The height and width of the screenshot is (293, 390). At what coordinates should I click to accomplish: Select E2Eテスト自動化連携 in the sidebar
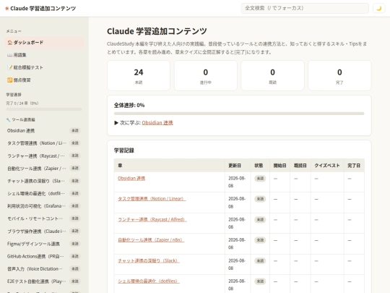pyautogui.click(x=44, y=281)
